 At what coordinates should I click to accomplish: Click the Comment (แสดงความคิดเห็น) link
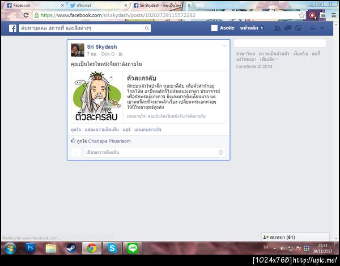(x=101, y=129)
